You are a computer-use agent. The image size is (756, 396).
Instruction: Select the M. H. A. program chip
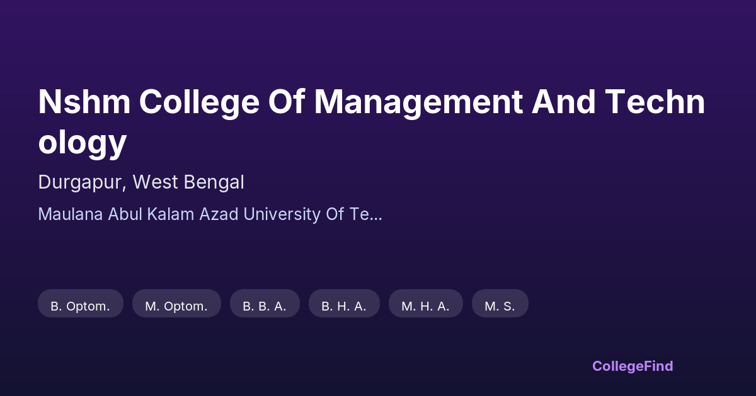425,306
